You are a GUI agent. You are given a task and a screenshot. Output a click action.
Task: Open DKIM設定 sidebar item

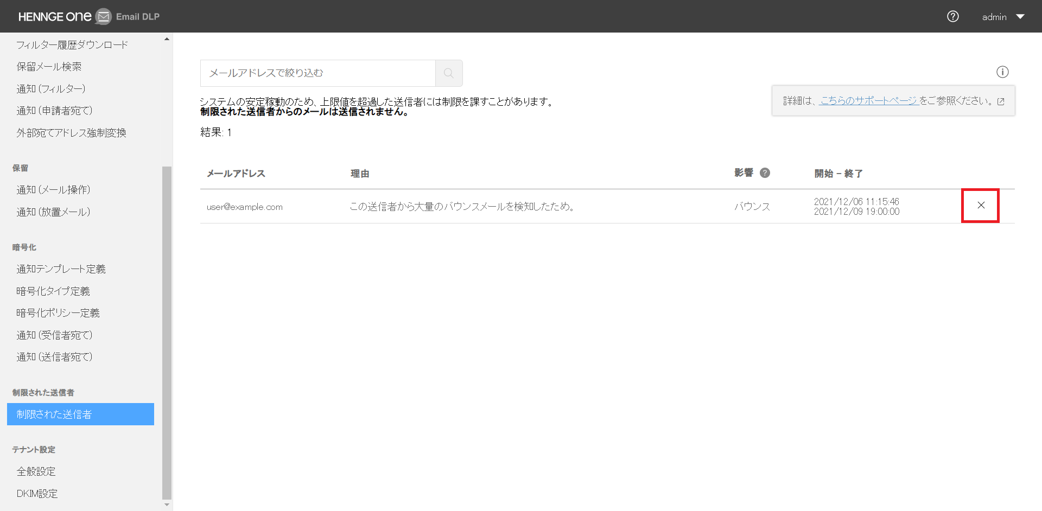[x=37, y=494]
